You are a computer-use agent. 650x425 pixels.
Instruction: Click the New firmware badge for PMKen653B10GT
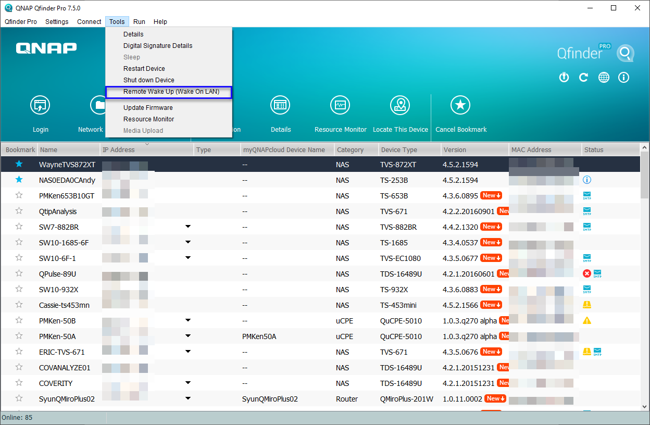(492, 196)
